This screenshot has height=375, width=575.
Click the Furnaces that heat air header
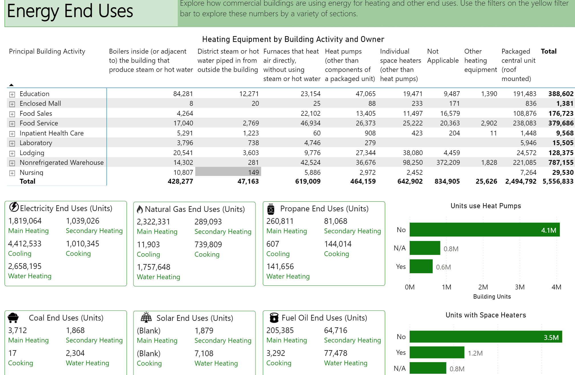(x=292, y=65)
